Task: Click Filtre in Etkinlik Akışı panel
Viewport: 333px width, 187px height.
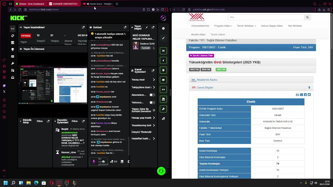Action: (40, 121)
